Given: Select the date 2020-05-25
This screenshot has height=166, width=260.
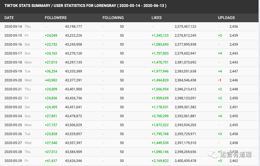Looking at the screenshot, I should pos(13,125).
